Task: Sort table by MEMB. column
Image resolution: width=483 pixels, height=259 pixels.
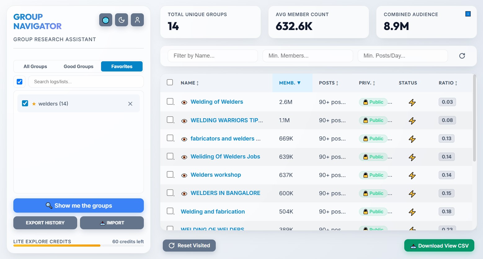Action: (x=290, y=83)
